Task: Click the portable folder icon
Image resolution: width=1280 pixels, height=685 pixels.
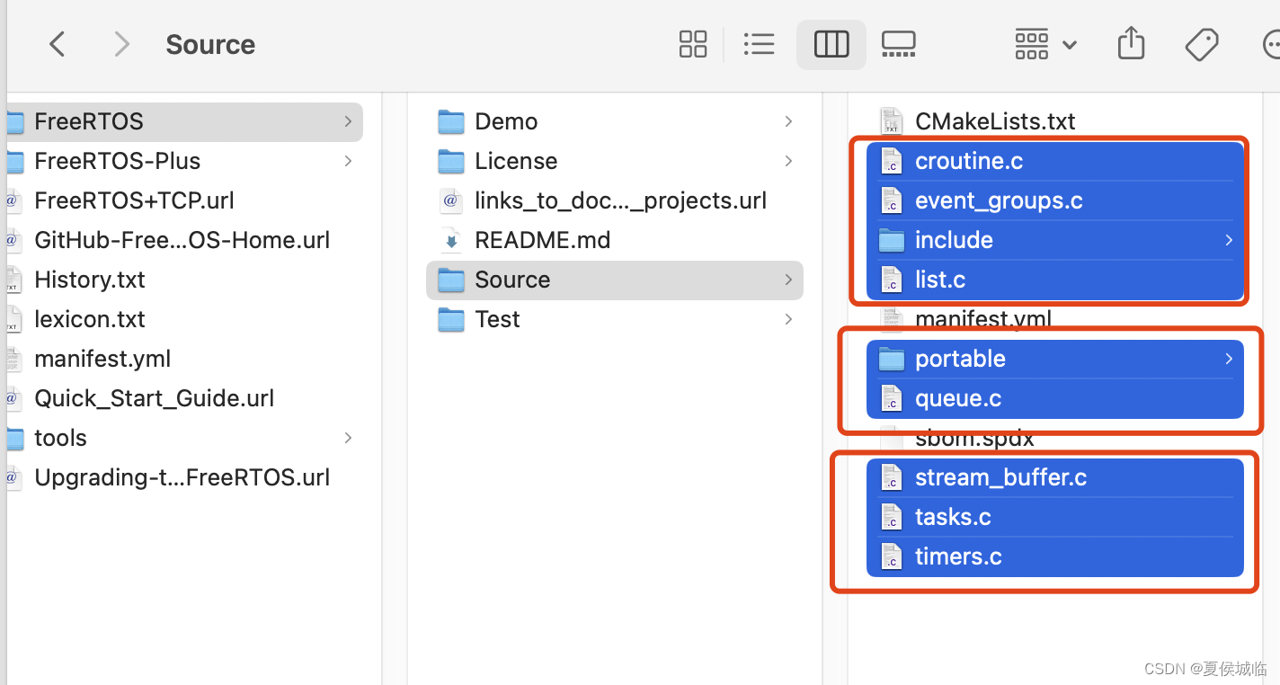Action: (x=891, y=359)
